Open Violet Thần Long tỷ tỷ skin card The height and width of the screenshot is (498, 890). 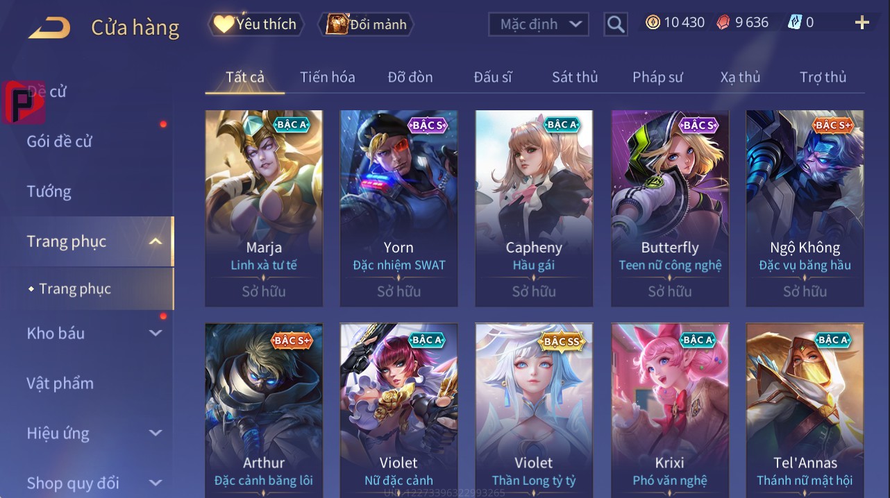(534, 409)
